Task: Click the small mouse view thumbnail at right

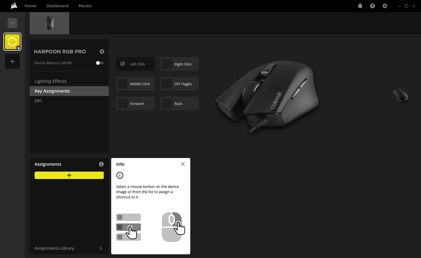Action: (x=401, y=96)
